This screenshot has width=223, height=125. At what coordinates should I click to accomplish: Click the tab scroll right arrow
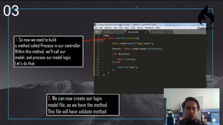point(98,32)
